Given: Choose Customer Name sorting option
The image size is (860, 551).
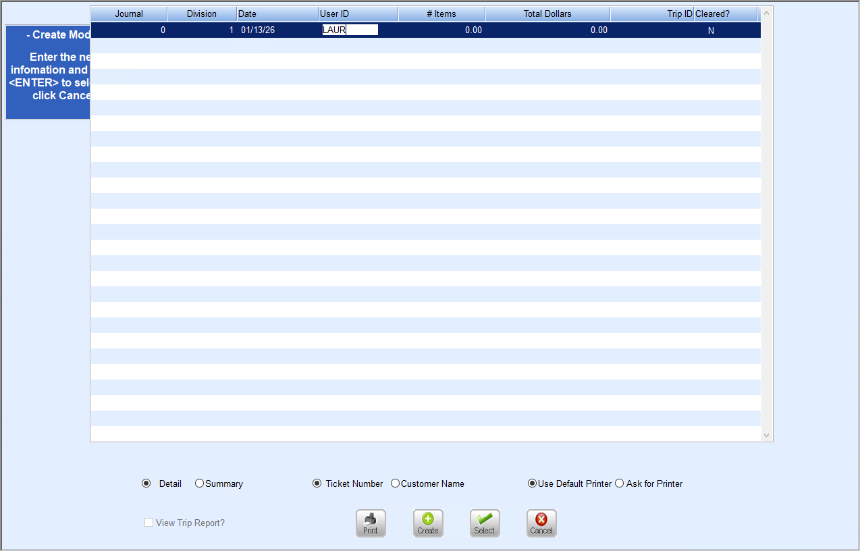Looking at the screenshot, I should coord(396,483).
